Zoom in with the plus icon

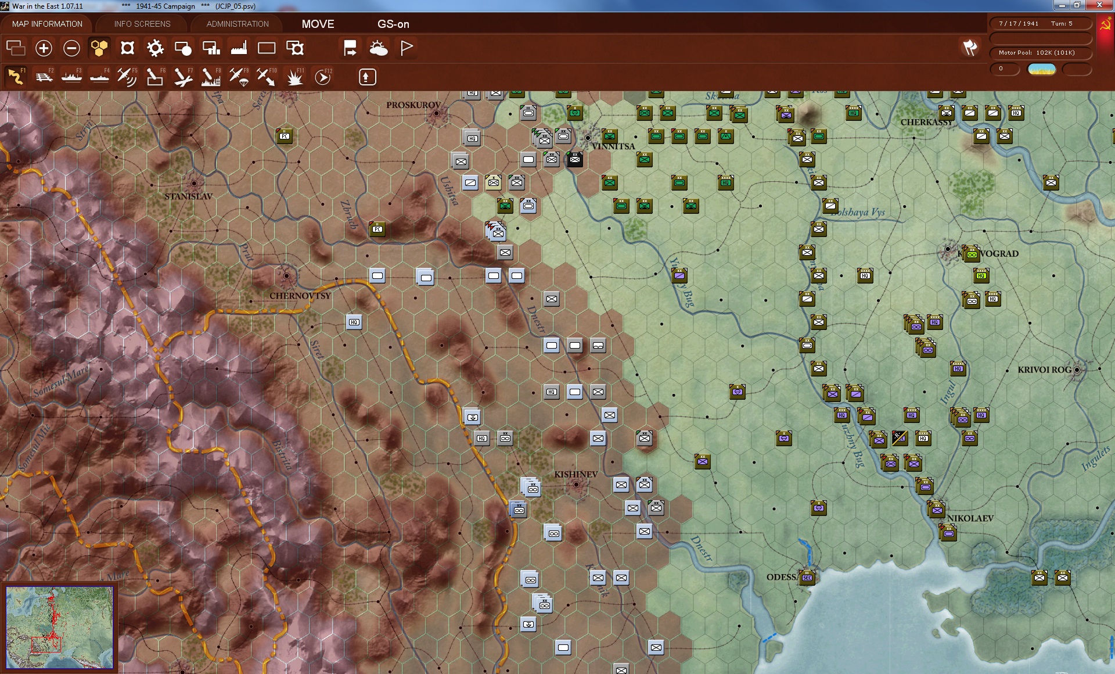coord(44,48)
